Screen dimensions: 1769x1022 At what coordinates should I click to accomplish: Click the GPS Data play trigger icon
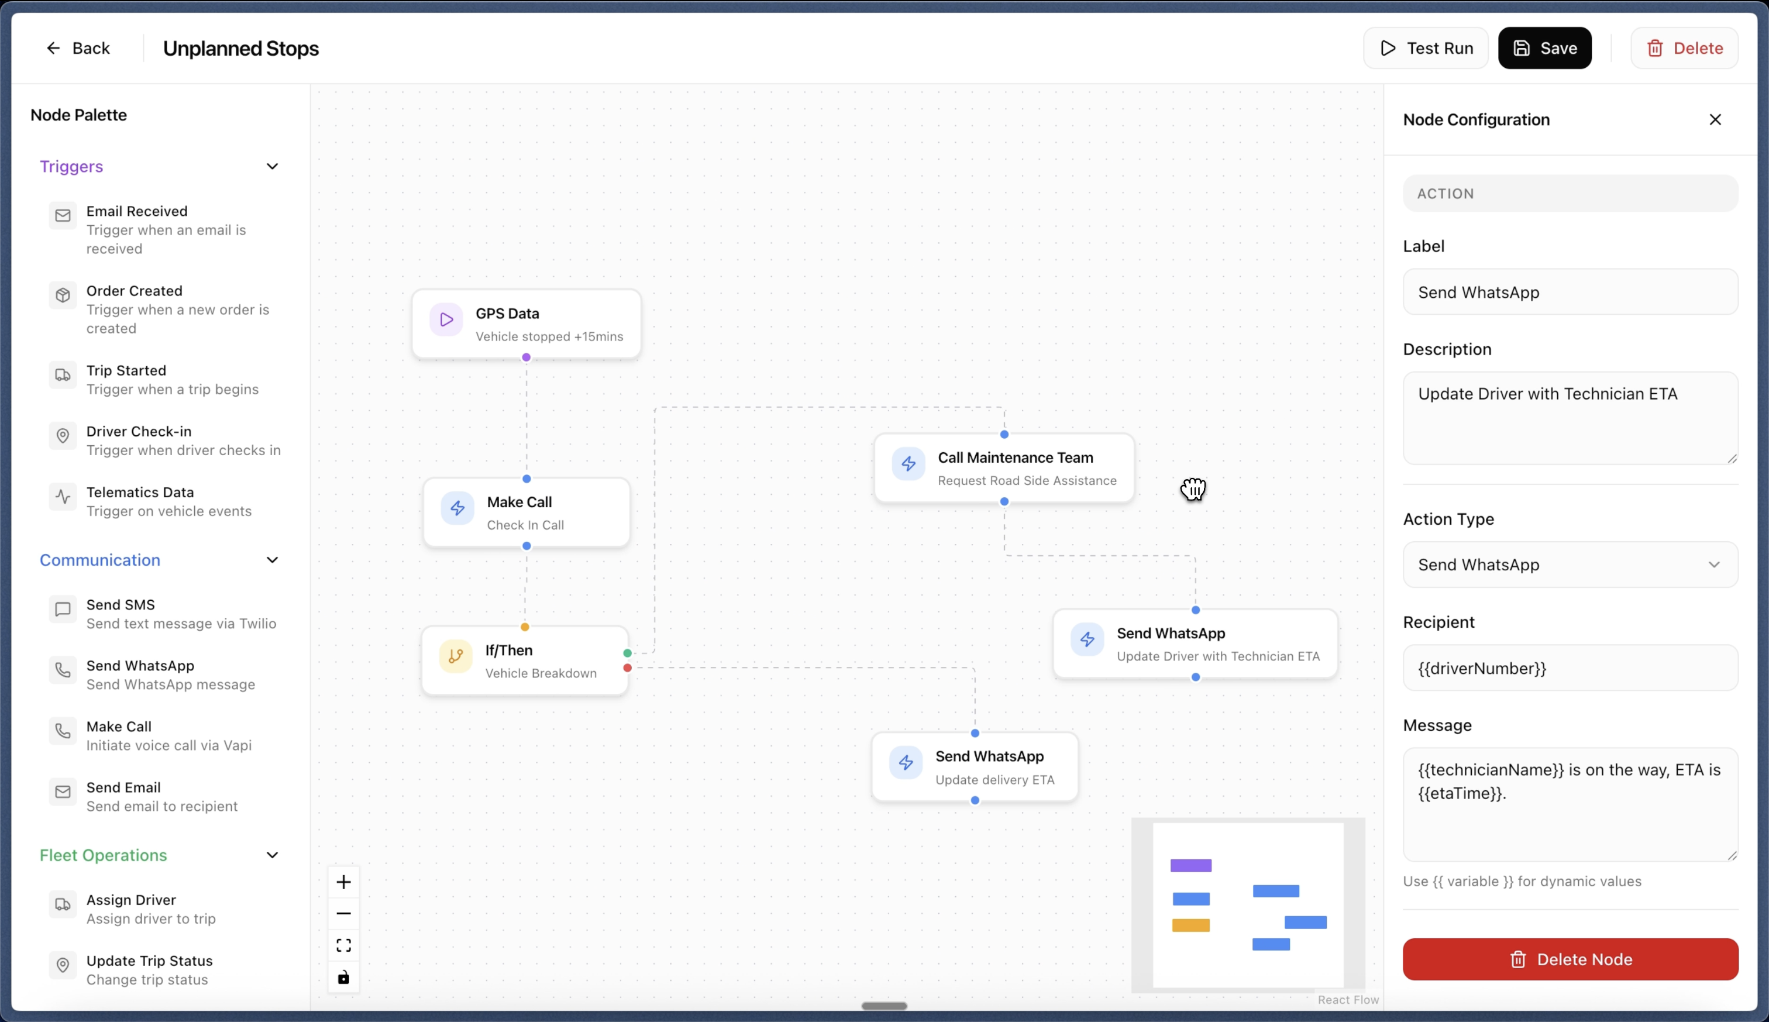(x=446, y=320)
